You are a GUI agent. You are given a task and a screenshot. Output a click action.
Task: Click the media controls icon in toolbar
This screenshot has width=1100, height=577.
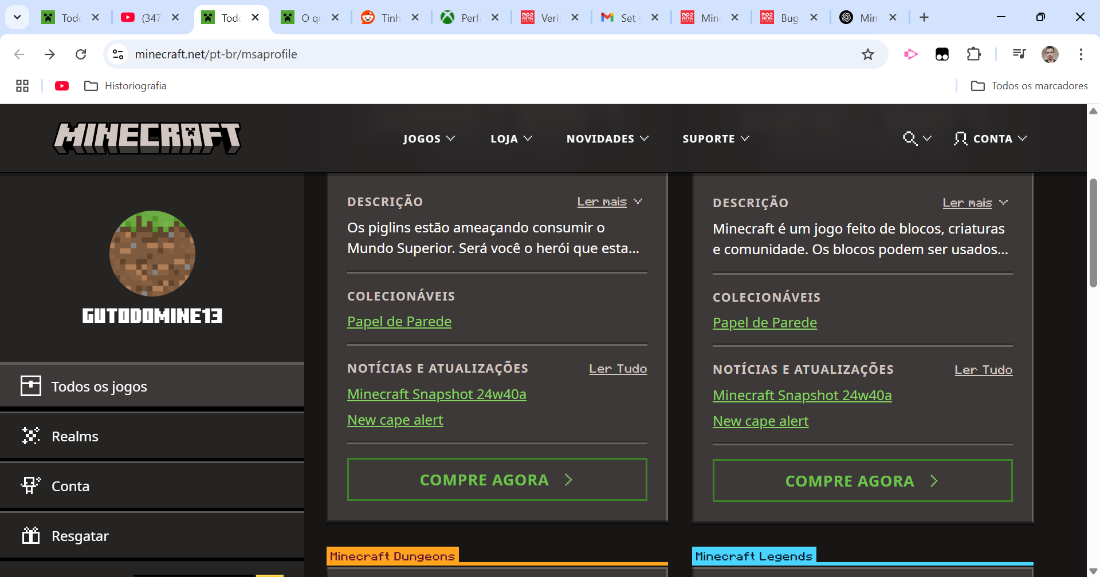[x=1019, y=54]
